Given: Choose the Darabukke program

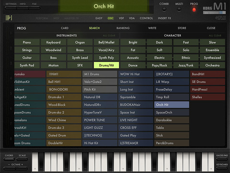Looking at the screenshot, I should [x=172, y=120].
